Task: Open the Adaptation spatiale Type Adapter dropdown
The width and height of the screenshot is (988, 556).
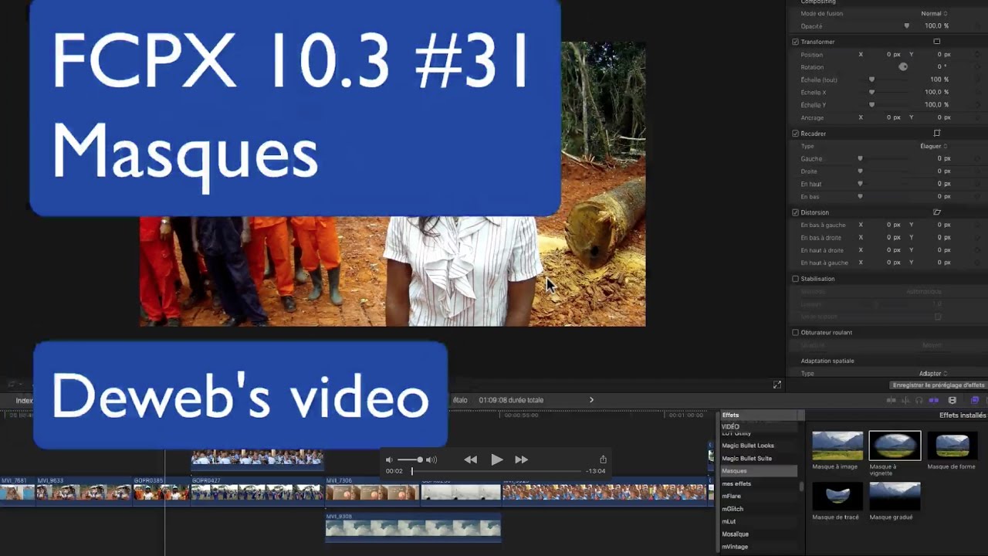Action: click(x=934, y=374)
